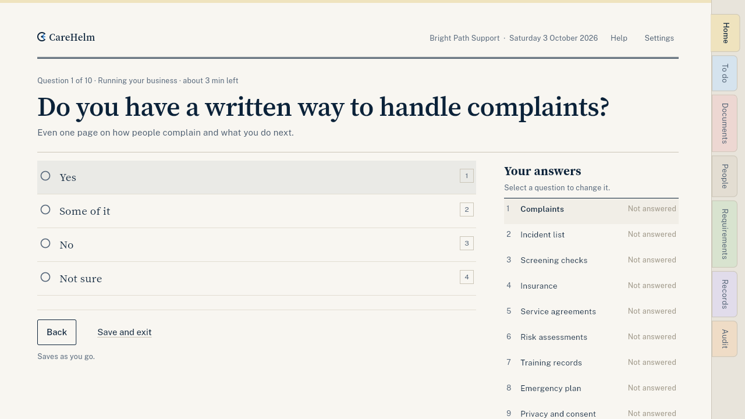
Task: Click the CareHelm logo icon
Action: tap(41, 37)
